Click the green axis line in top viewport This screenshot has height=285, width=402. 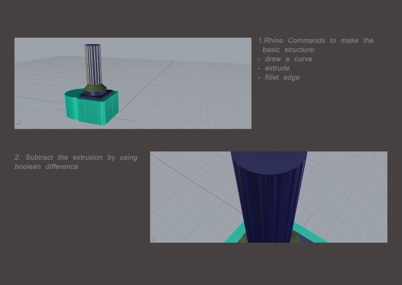click(x=39, y=99)
